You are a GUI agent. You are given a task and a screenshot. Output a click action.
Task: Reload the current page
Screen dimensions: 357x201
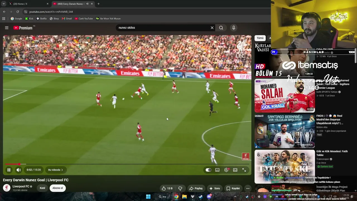coord(18,12)
